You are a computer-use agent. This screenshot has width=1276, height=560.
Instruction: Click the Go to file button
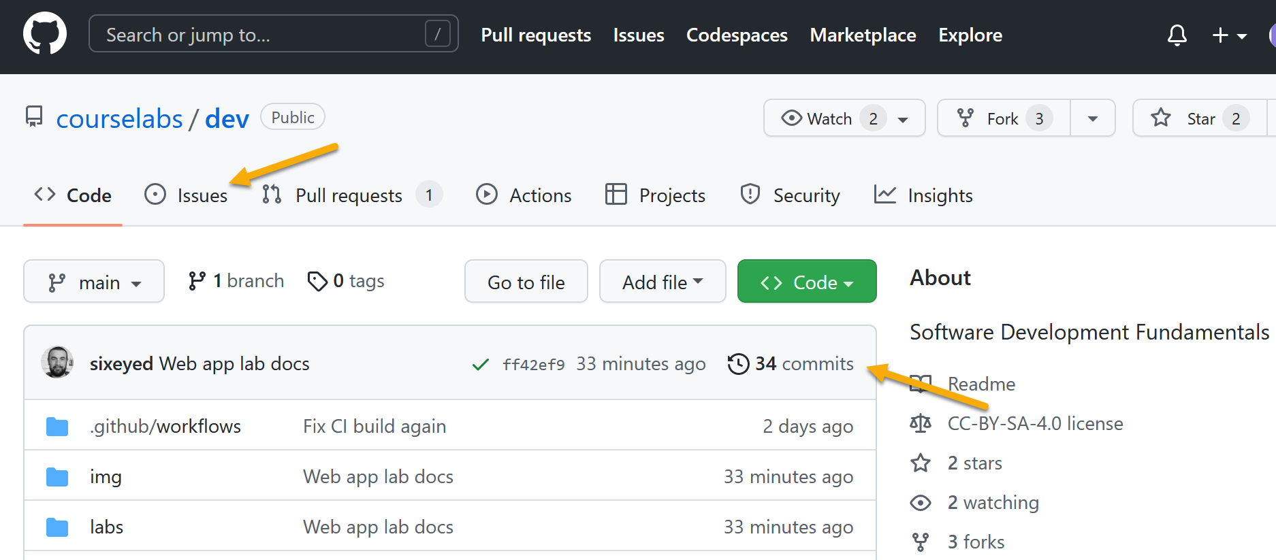pyautogui.click(x=526, y=281)
